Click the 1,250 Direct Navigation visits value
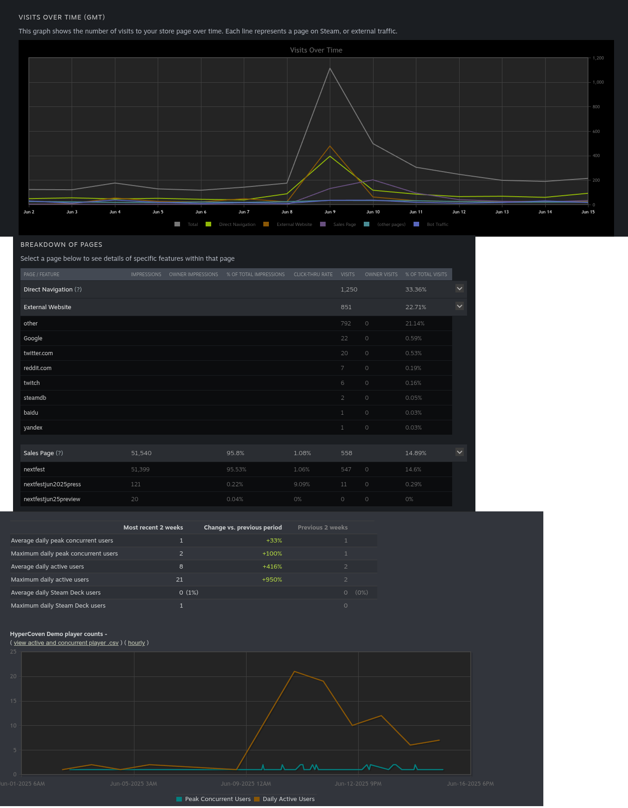The image size is (628, 808). click(x=349, y=289)
